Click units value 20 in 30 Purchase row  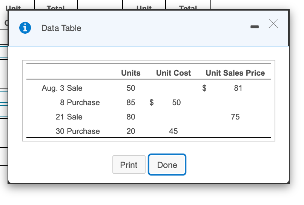pyautogui.click(x=131, y=131)
